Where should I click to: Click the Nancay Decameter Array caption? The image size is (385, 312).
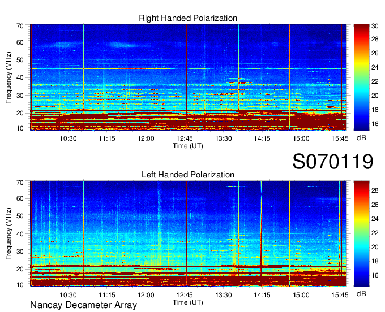click(x=83, y=305)
